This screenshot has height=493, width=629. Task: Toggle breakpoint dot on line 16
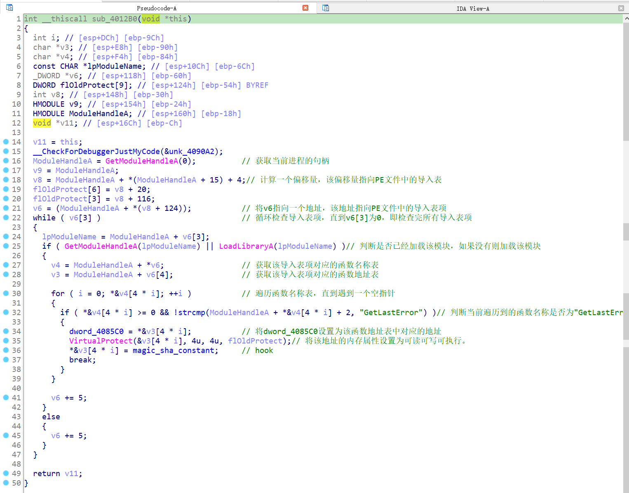(x=6, y=161)
